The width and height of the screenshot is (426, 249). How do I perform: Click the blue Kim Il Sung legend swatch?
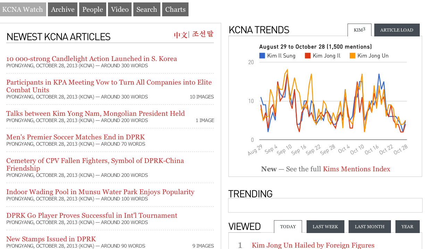(262, 55)
